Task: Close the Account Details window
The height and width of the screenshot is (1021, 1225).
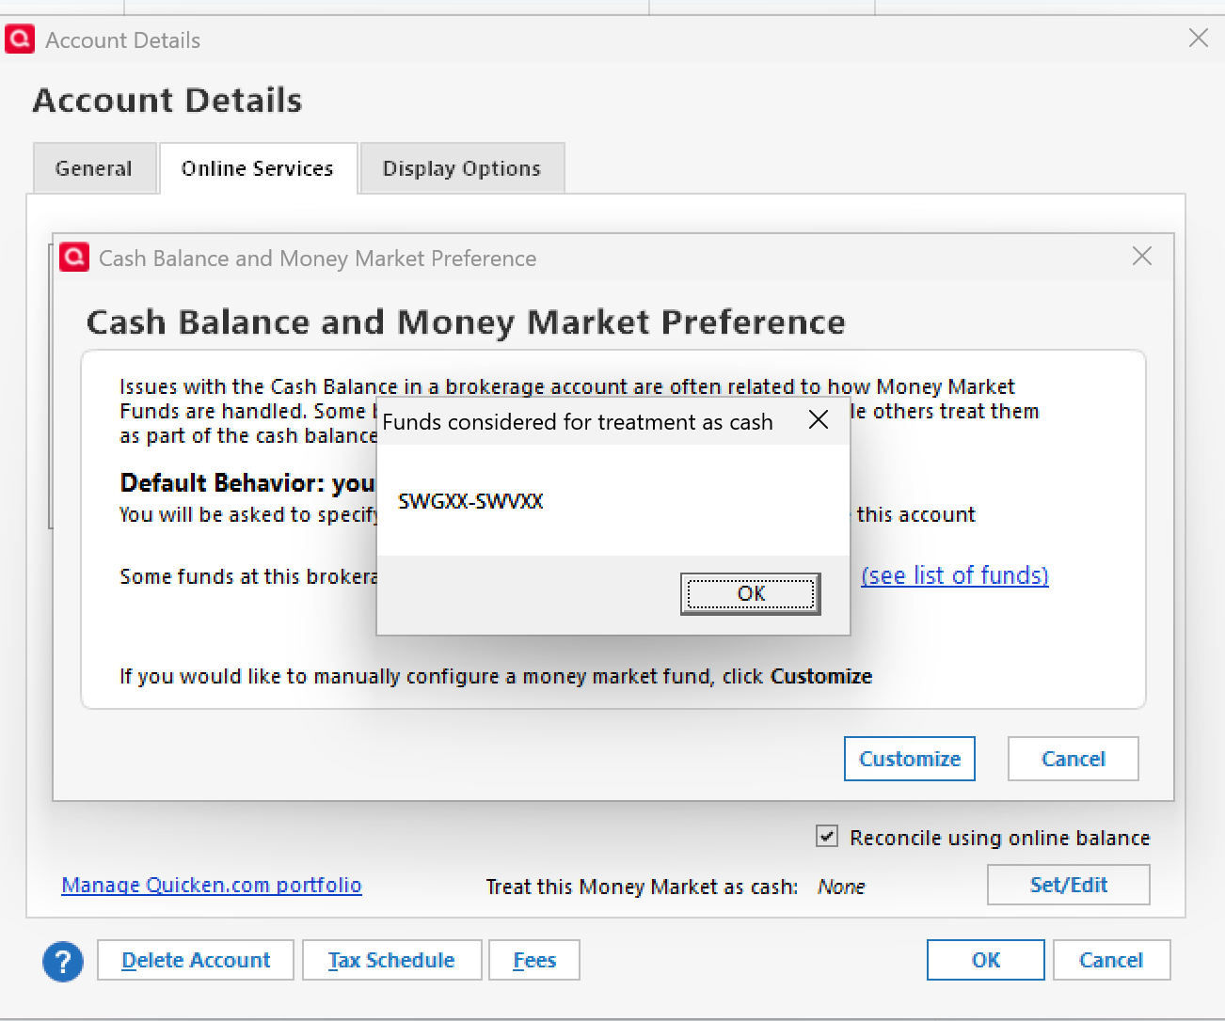Action: [x=1199, y=38]
